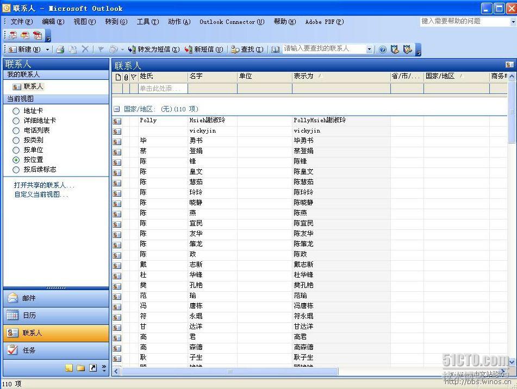Sort by 国家/地区 column header
Image resolution: width=517 pixels, height=389 pixels.
[457, 77]
